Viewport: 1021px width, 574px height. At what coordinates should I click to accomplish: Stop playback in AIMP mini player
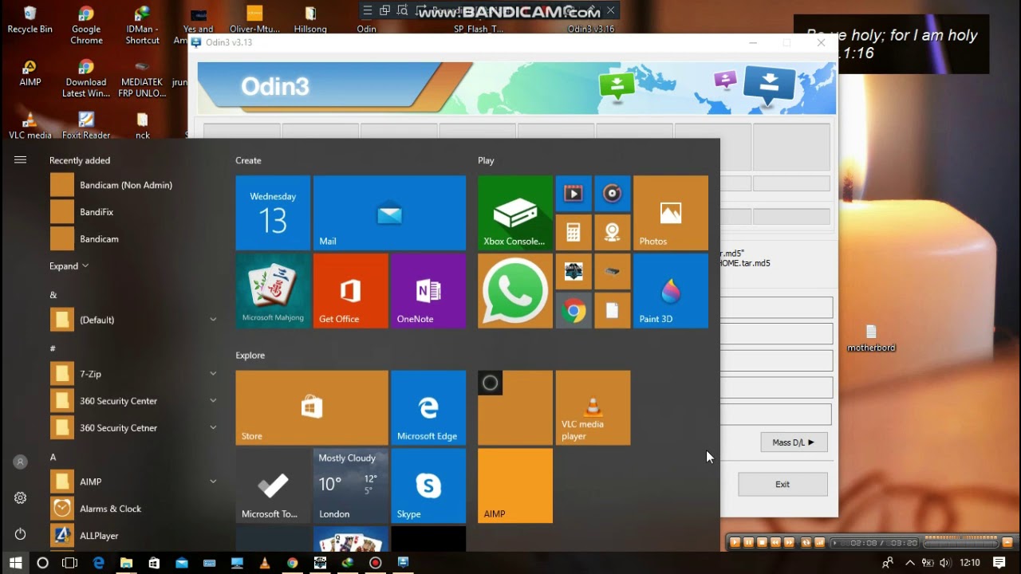click(763, 543)
